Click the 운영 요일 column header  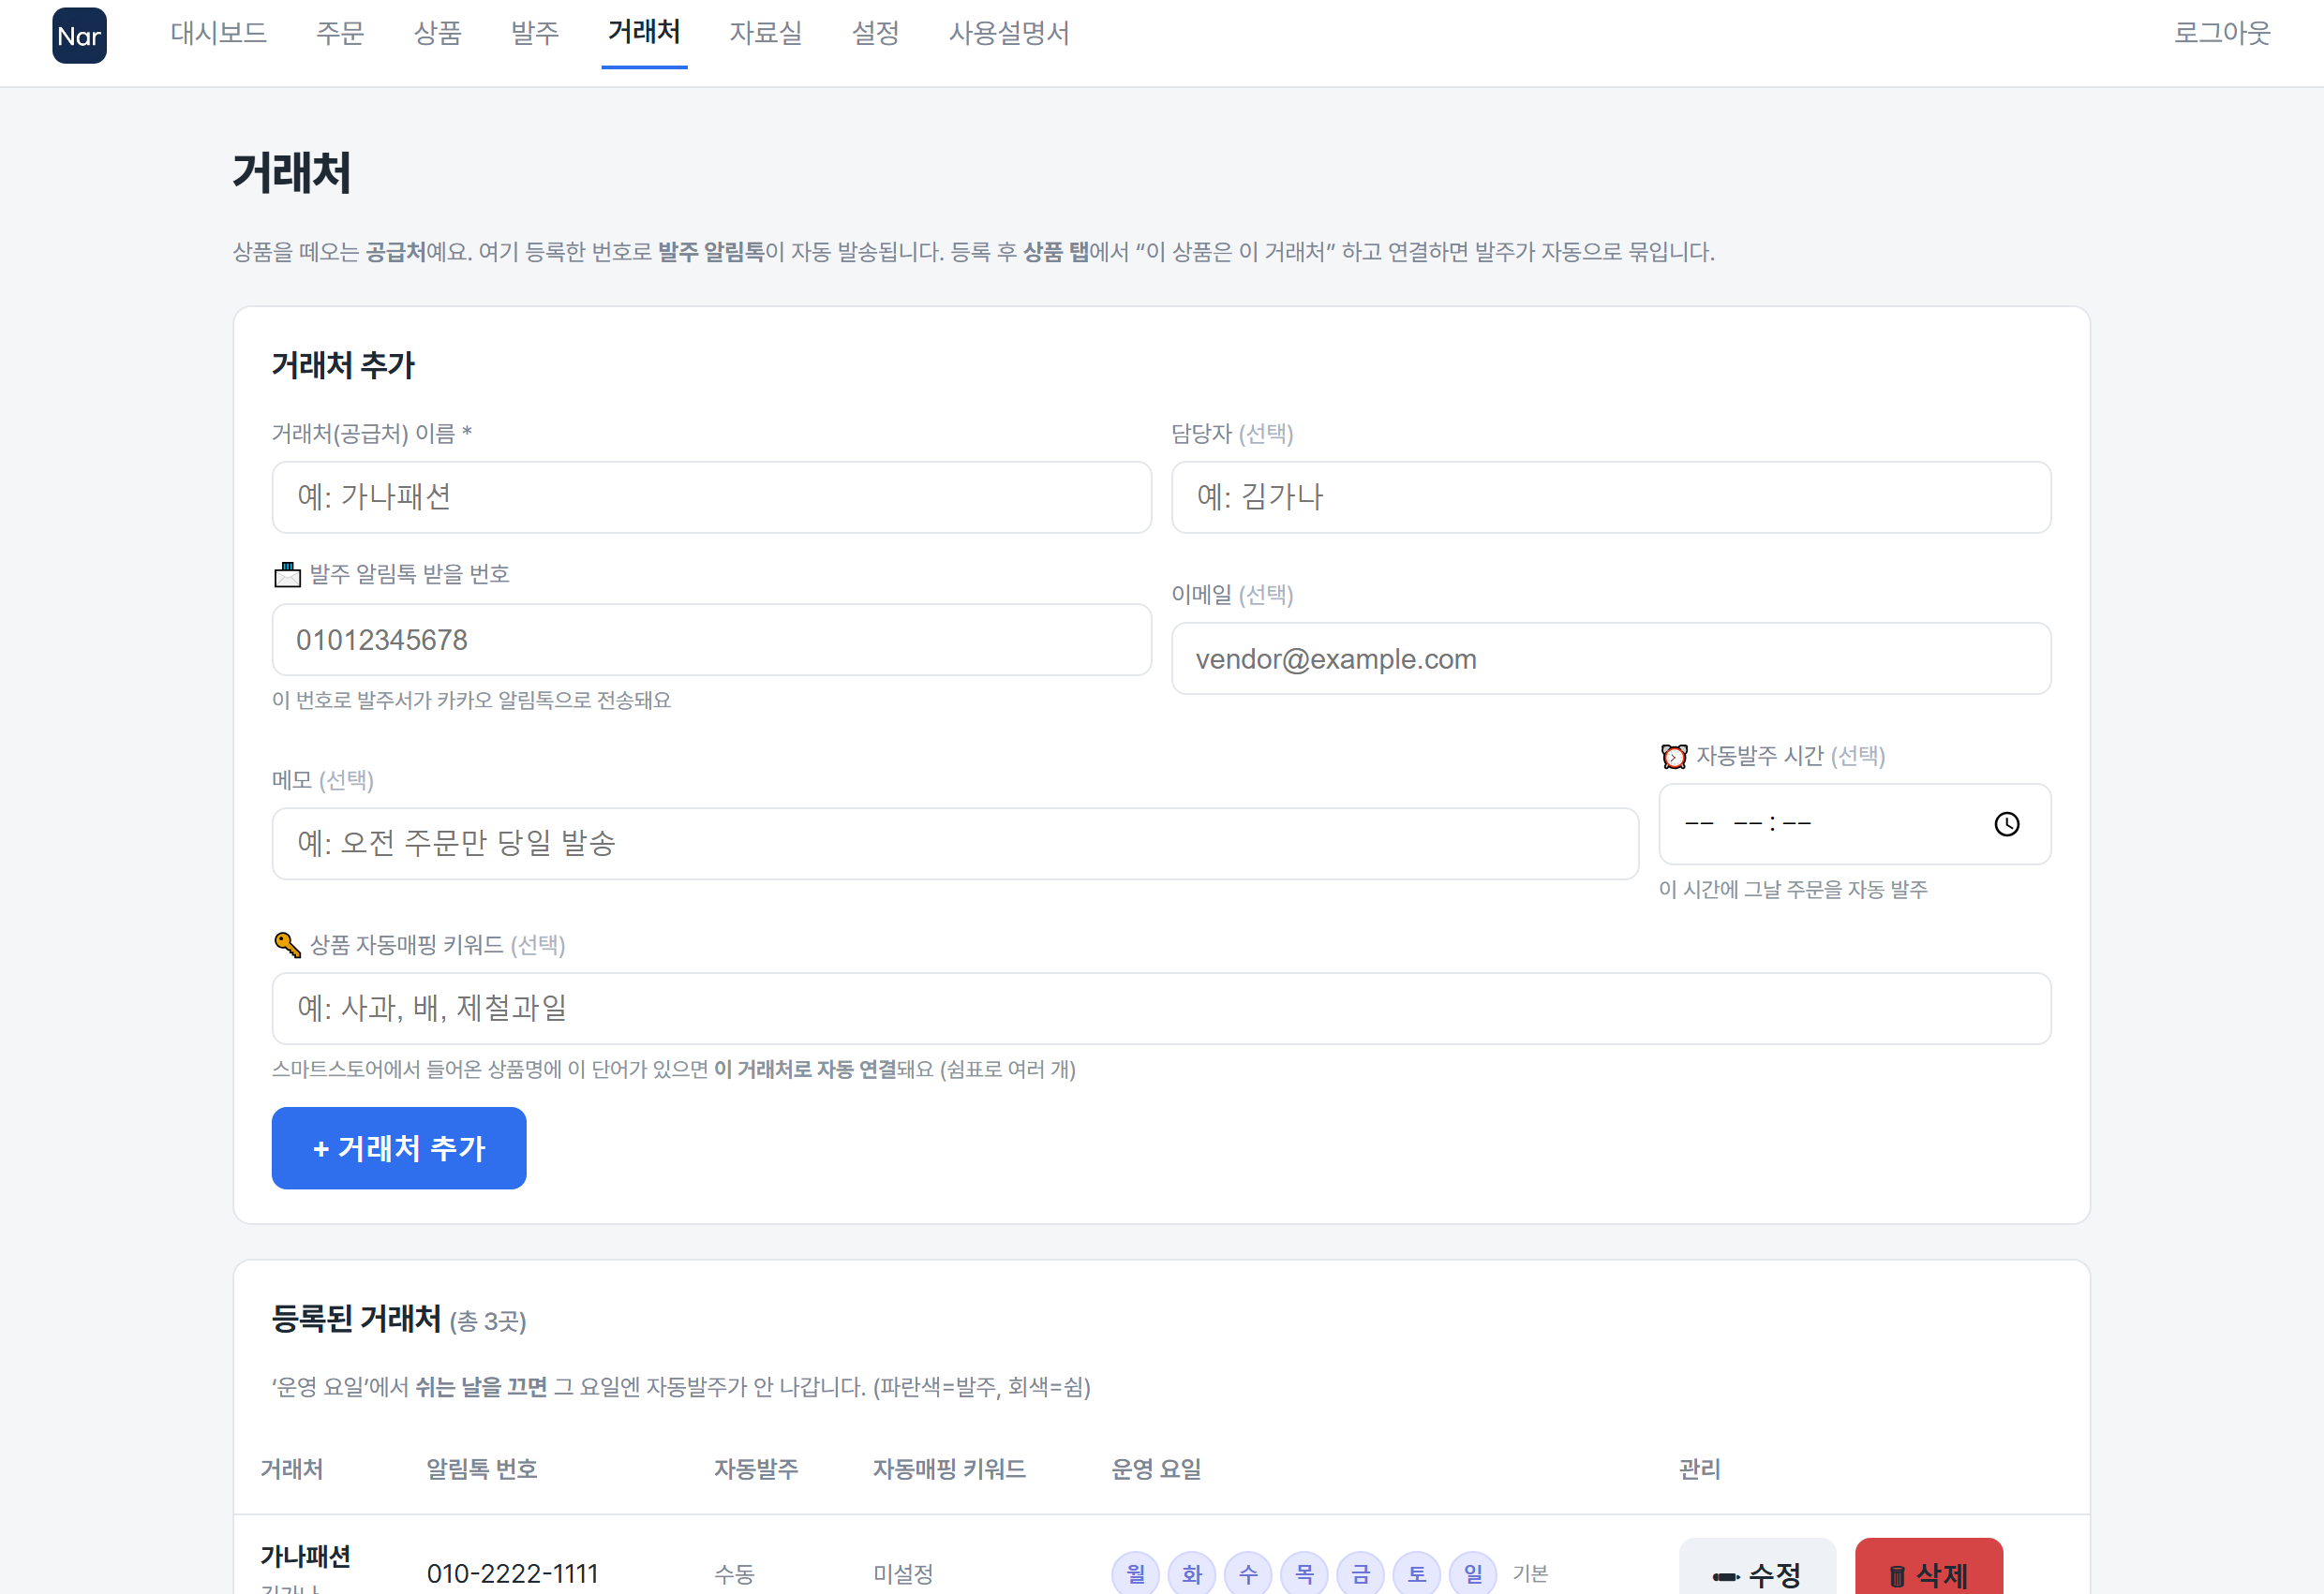coord(1157,1469)
